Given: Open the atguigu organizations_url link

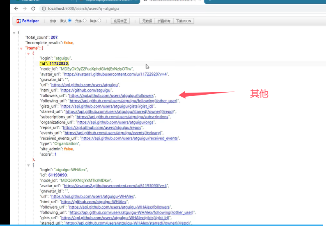Looking at the screenshot, I should (115, 122).
